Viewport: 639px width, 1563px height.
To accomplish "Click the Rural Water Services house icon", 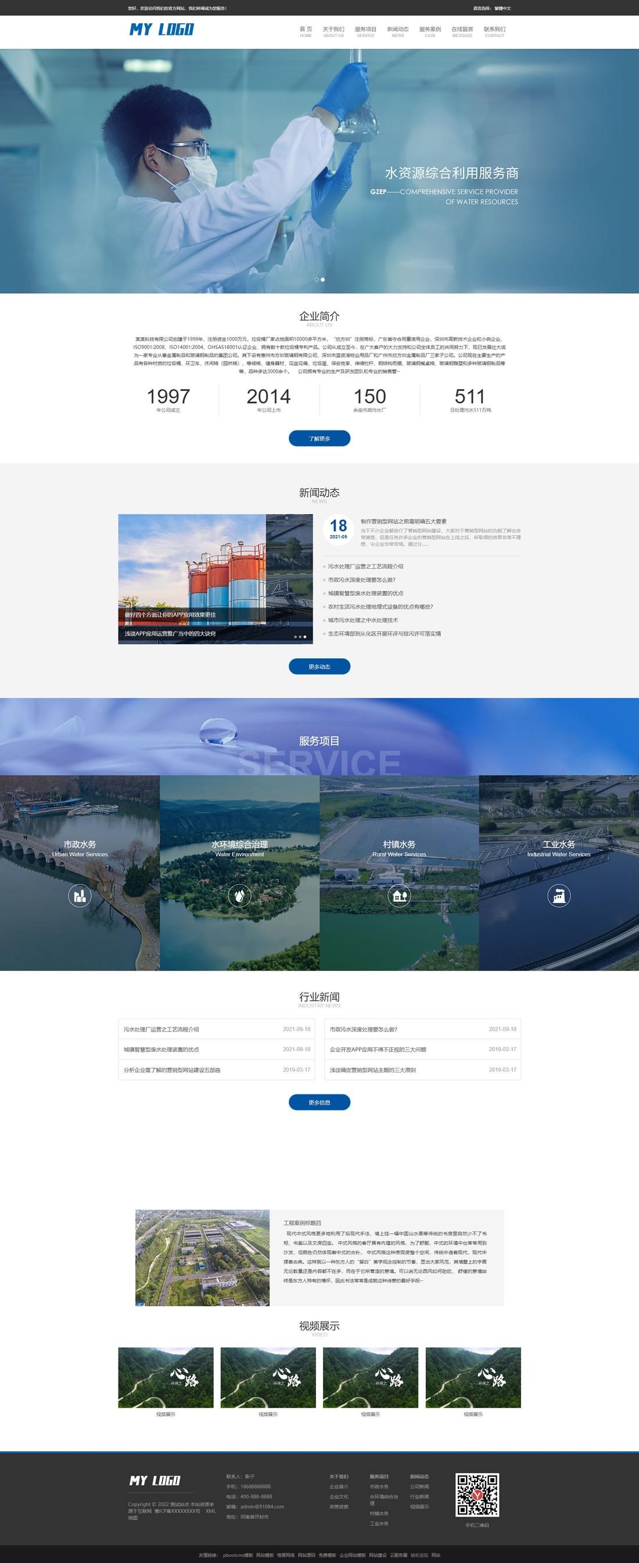I will click(399, 895).
